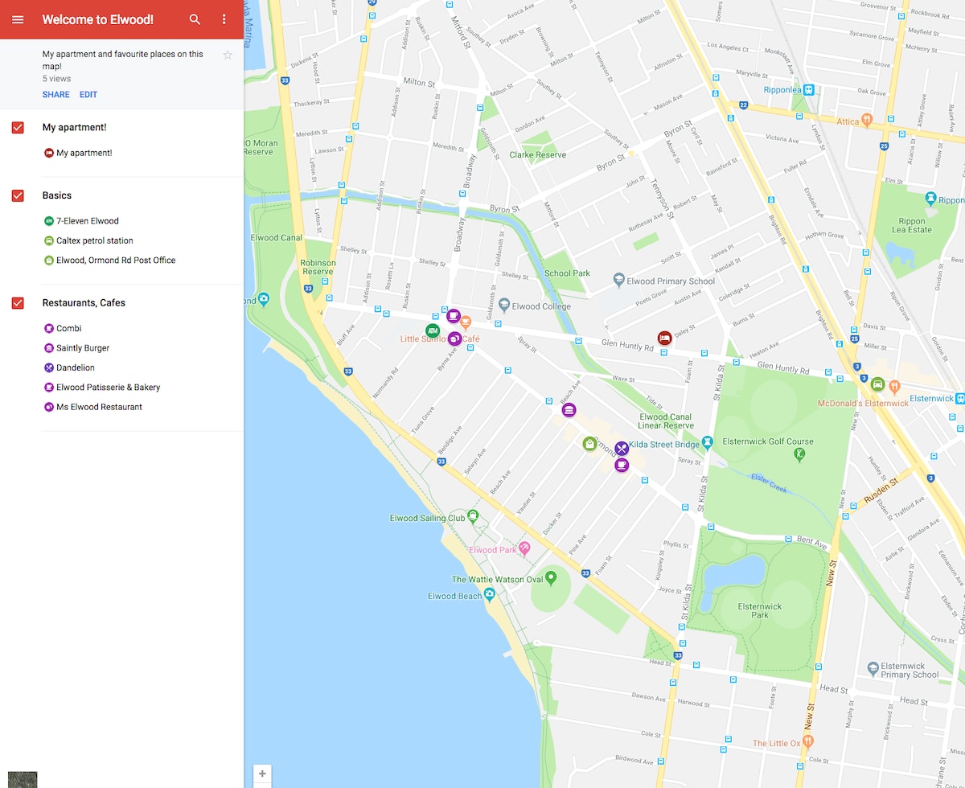This screenshot has width=965, height=788.
Task: Open the three-dot more options menu
Action: (224, 19)
